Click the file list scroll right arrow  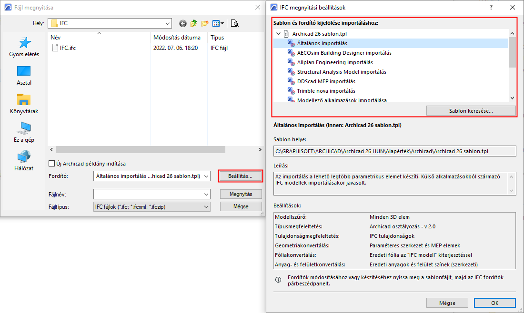(260, 150)
